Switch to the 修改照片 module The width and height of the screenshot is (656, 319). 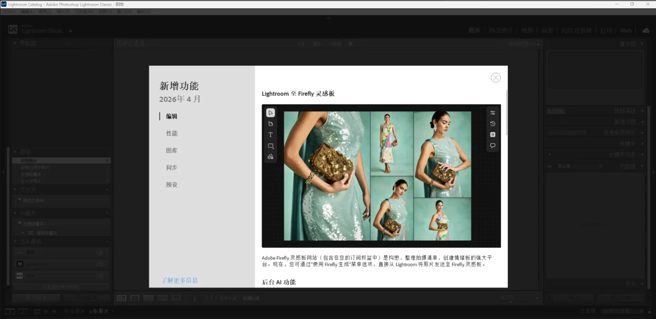point(501,30)
